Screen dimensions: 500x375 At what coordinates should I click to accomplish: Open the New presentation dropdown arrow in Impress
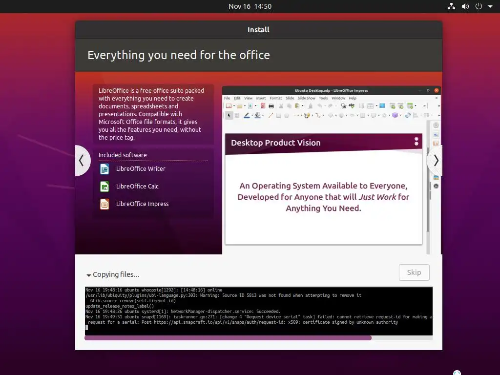click(x=234, y=106)
